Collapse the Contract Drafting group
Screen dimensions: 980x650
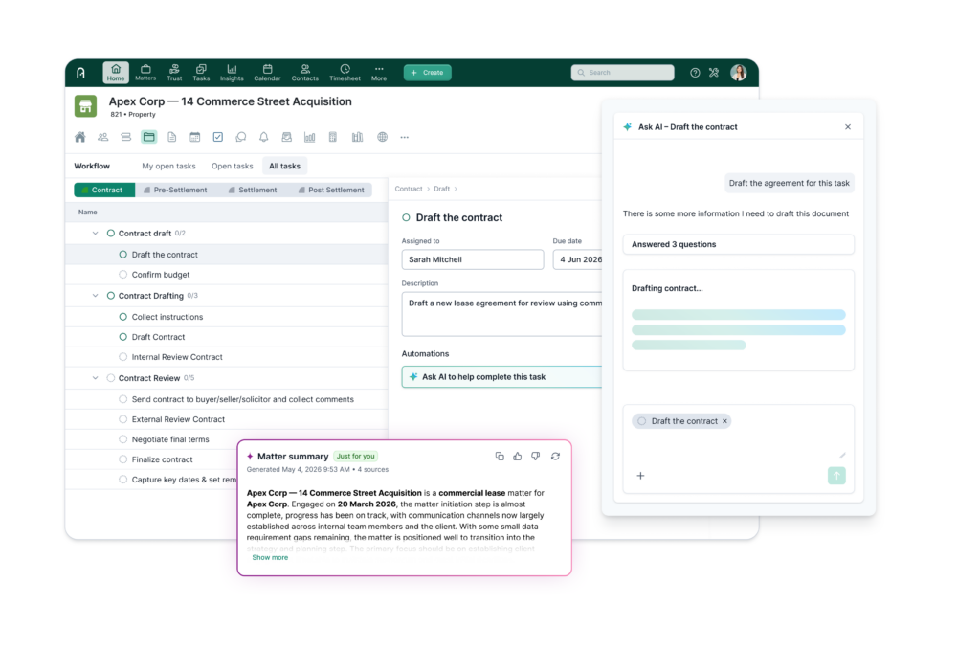pos(95,296)
